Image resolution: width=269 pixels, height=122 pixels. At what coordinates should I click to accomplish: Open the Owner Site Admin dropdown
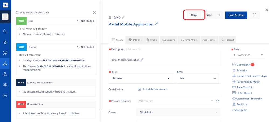[178, 112]
